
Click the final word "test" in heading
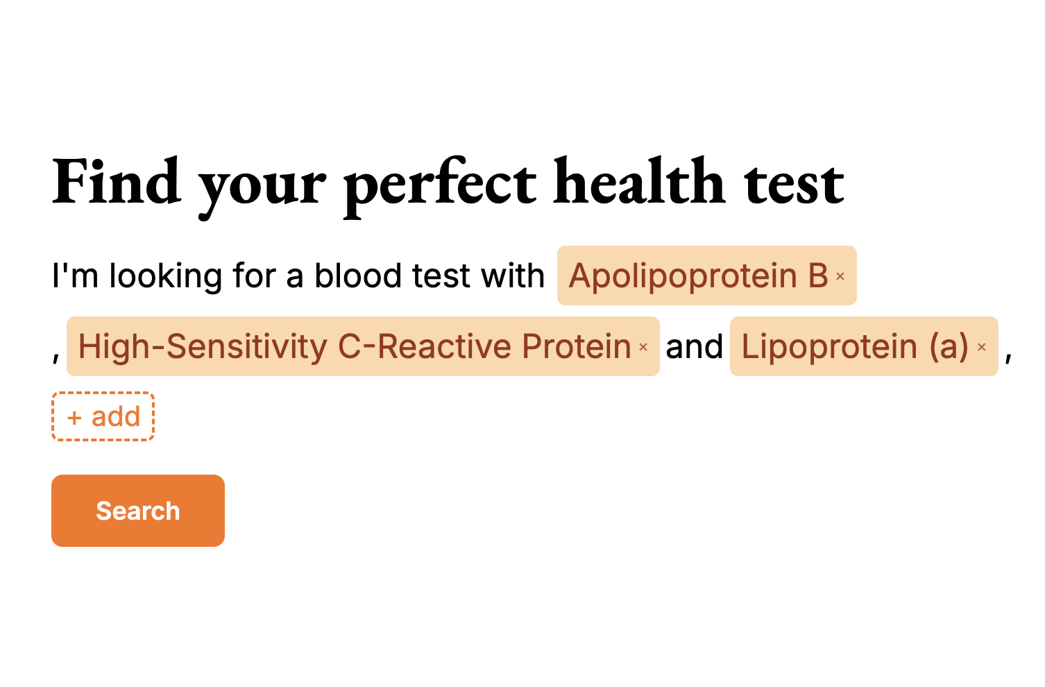pyautogui.click(x=794, y=183)
